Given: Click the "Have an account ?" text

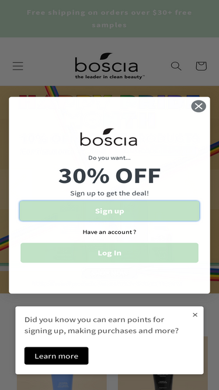Looking at the screenshot, I should (x=110, y=232).
